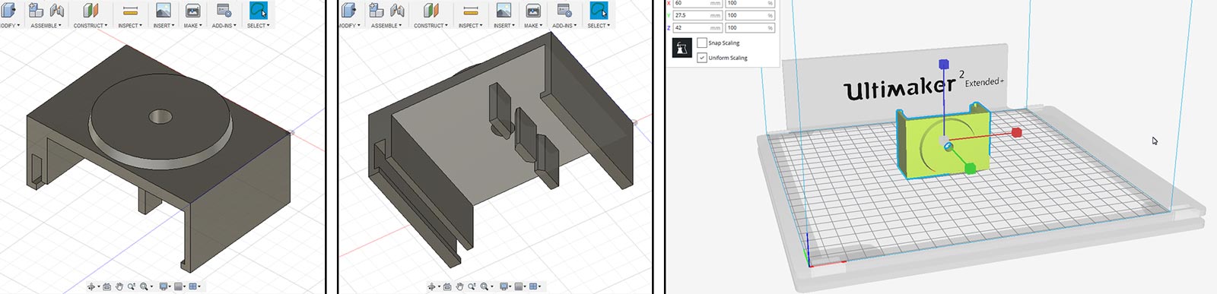Click the center hole of disc in Fusion top view
The height and width of the screenshot is (294, 1217).
pyautogui.click(x=160, y=116)
